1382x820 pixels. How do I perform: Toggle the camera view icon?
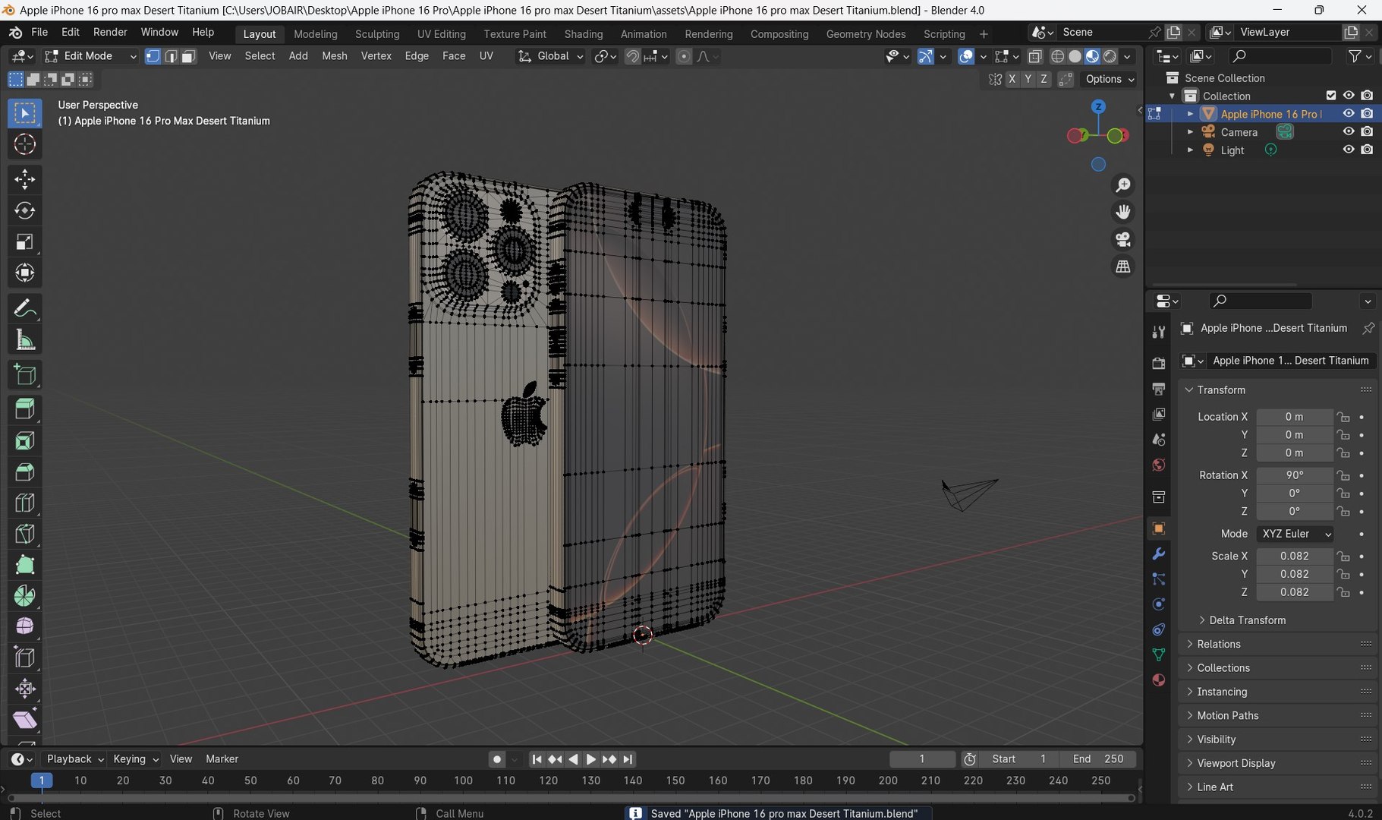point(1122,239)
